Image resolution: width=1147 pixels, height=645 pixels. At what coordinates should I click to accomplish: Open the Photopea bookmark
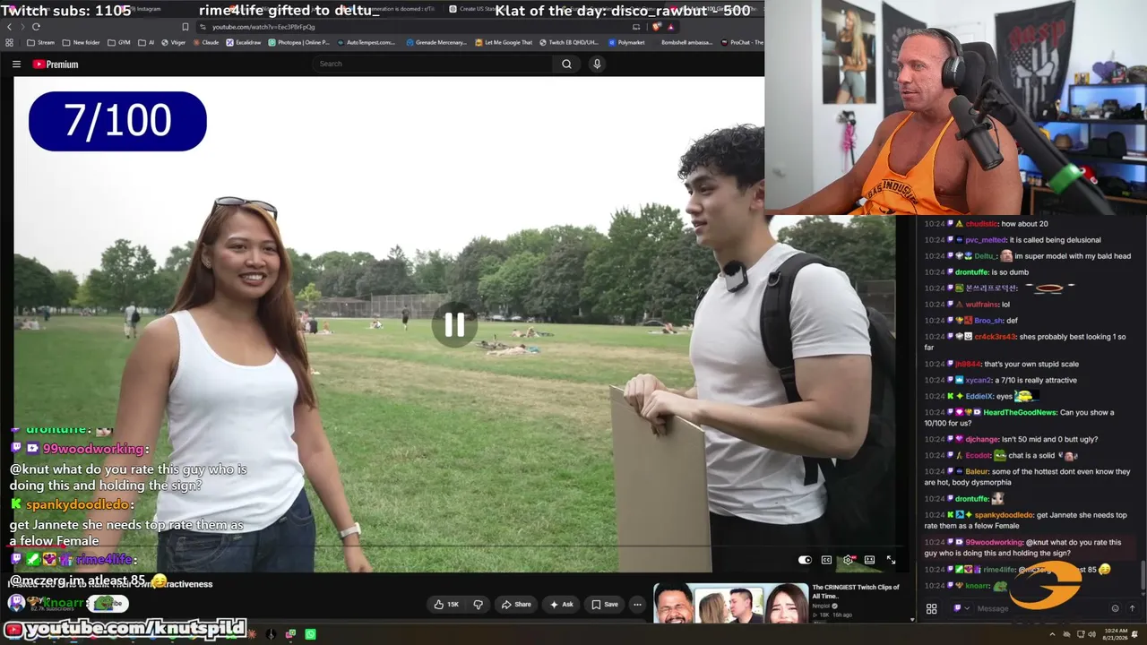(298, 42)
